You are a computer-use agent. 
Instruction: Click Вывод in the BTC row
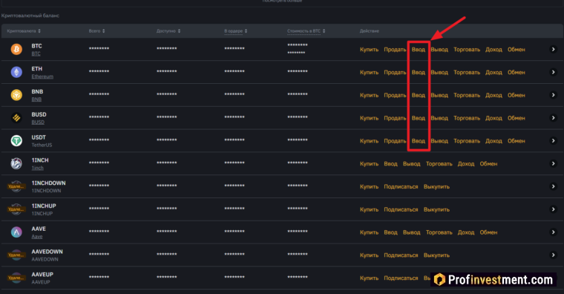pos(439,50)
